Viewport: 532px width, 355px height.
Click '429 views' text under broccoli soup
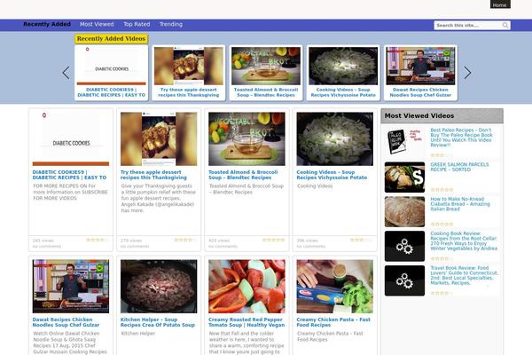pyautogui.click(x=219, y=241)
